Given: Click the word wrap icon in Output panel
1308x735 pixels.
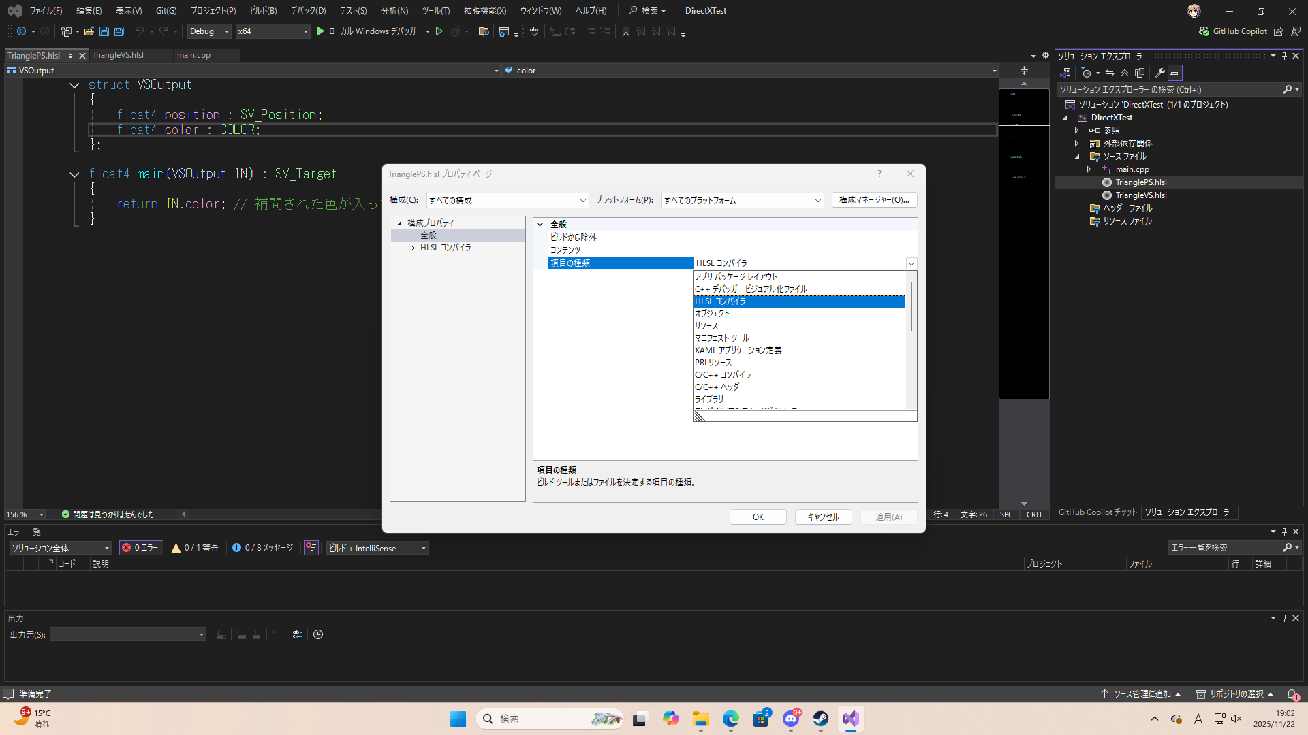Looking at the screenshot, I should [298, 634].
